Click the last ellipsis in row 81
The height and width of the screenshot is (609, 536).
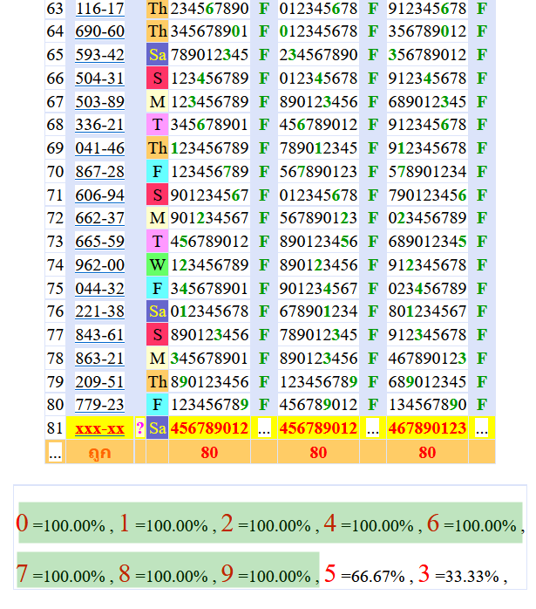coord(482,428)
